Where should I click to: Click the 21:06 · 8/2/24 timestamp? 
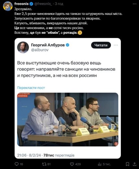pos(29,155)
